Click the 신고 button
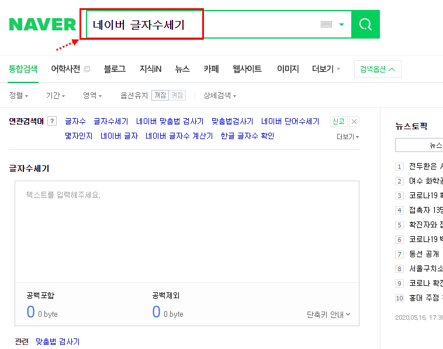Viewport: 443px width, 349px height. [x=338, y=122]
